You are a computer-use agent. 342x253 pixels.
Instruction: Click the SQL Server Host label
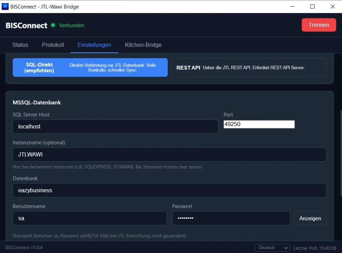pos(31,115)
